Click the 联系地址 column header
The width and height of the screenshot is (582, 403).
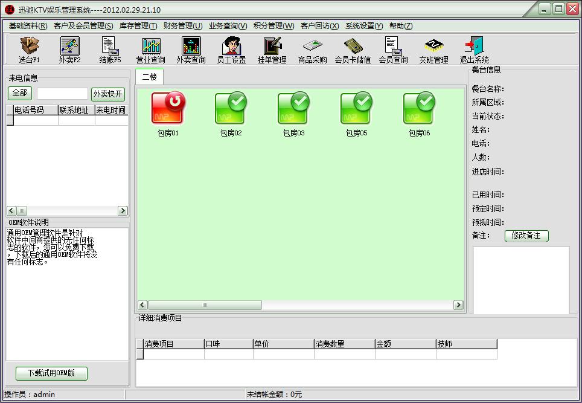coord(77,110)
